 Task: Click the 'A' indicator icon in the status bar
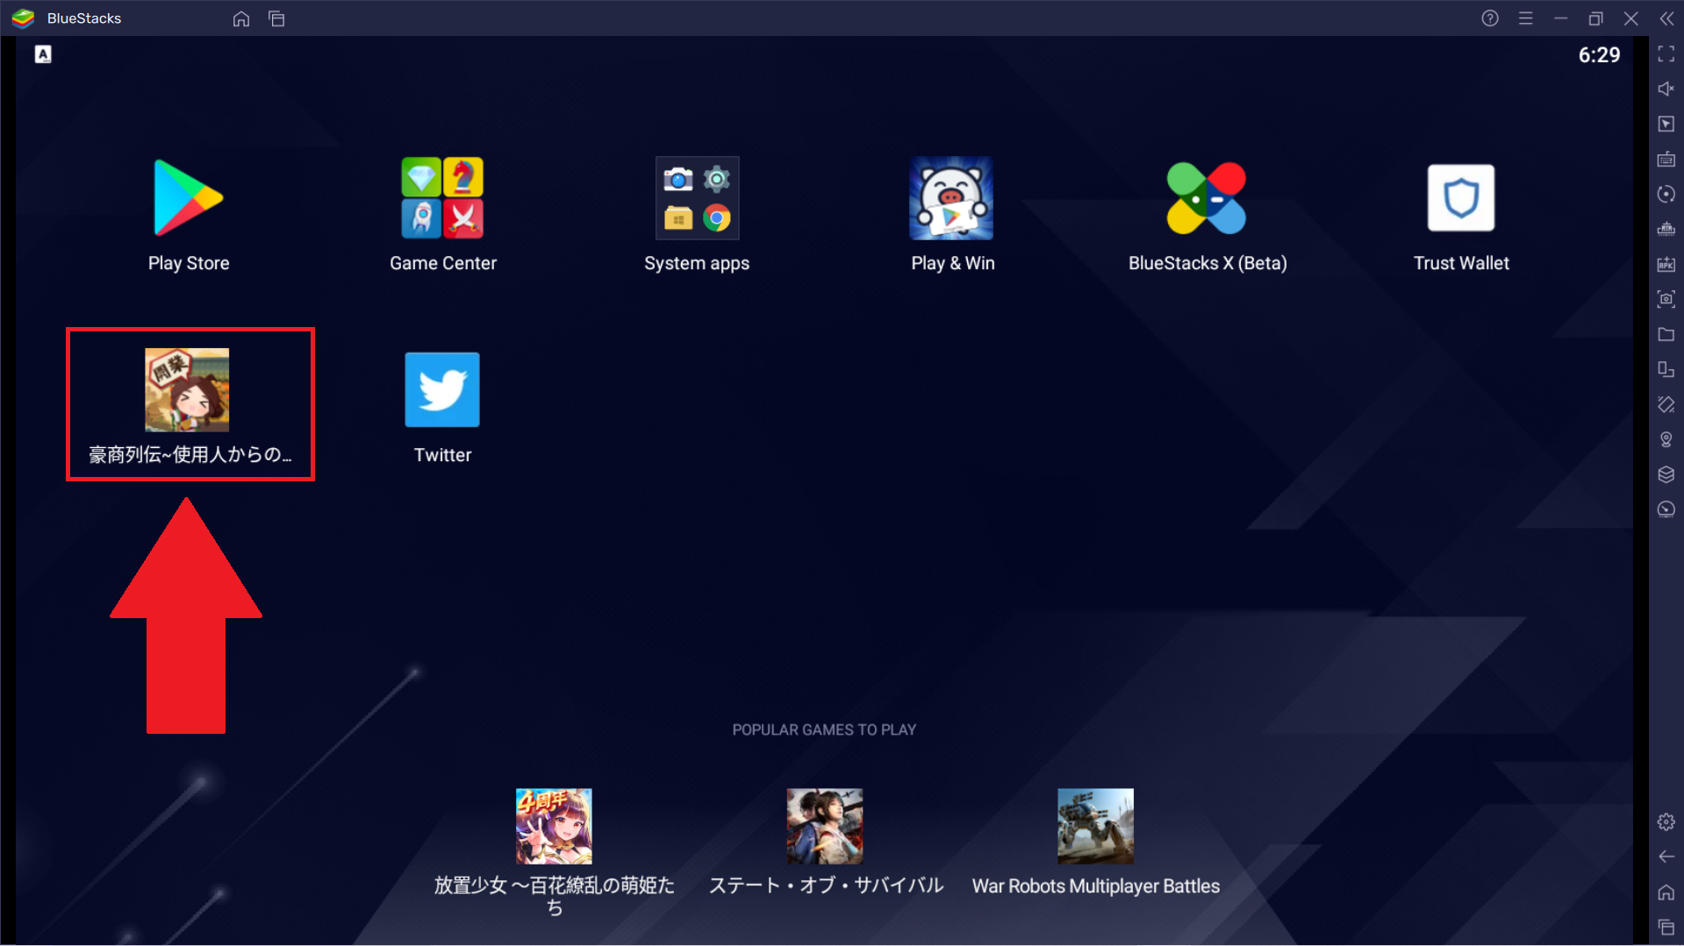click(43, 54)
